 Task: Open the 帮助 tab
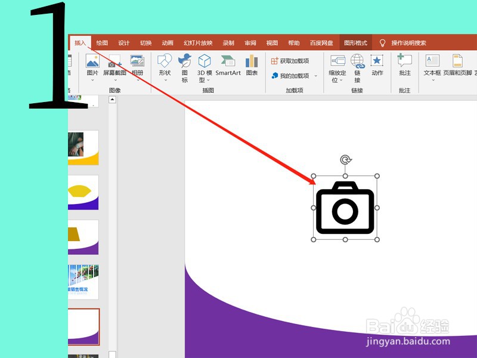pos(294,43)
